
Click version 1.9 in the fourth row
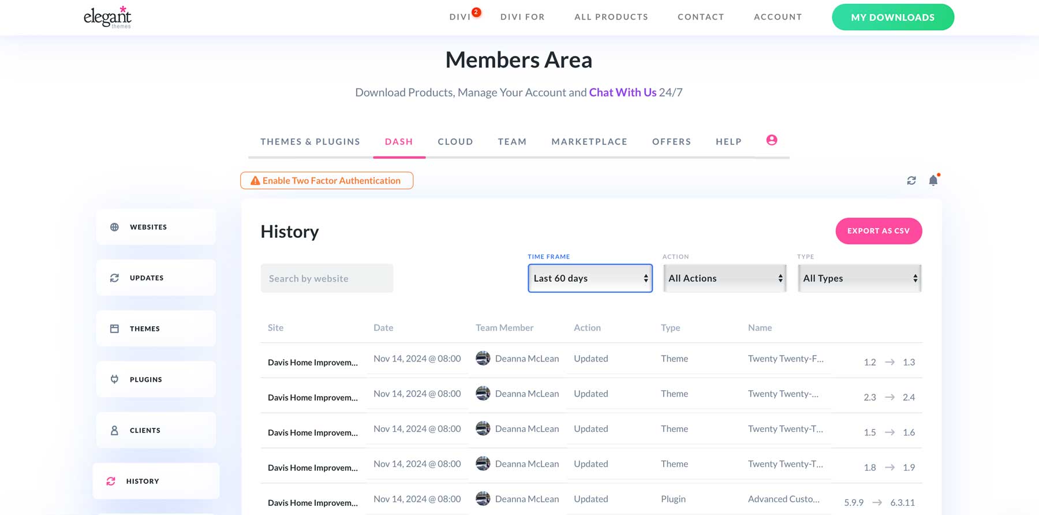[x=909, y=468]
